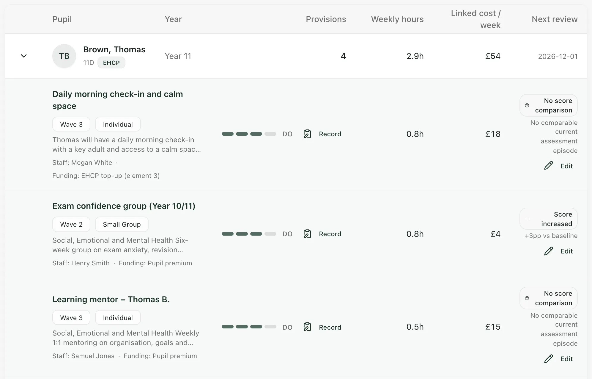Click the question icon in Daily check-in score badge
Screen dimensions: 592x379
527,105
